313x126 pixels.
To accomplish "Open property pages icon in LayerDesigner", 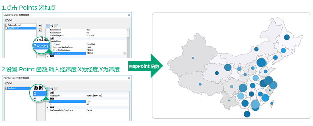I will 57,26.
